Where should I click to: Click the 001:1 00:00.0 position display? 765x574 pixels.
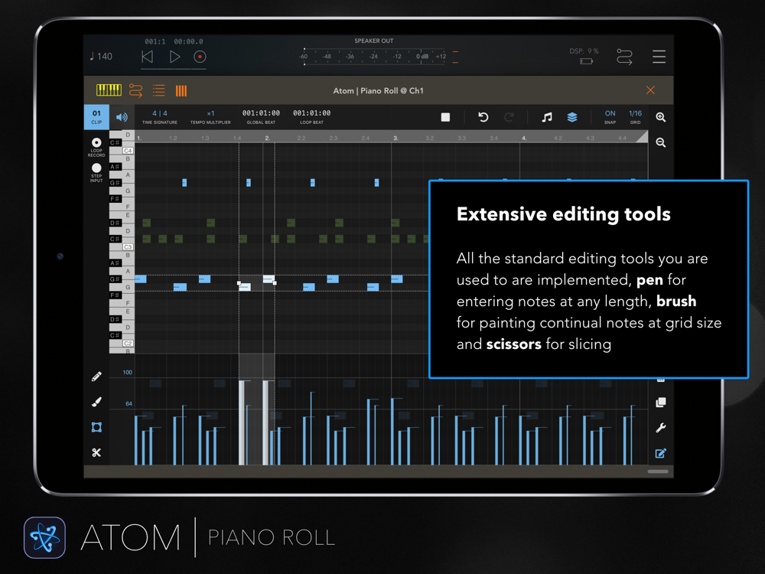pyautogui.click(x=174, y=41)
